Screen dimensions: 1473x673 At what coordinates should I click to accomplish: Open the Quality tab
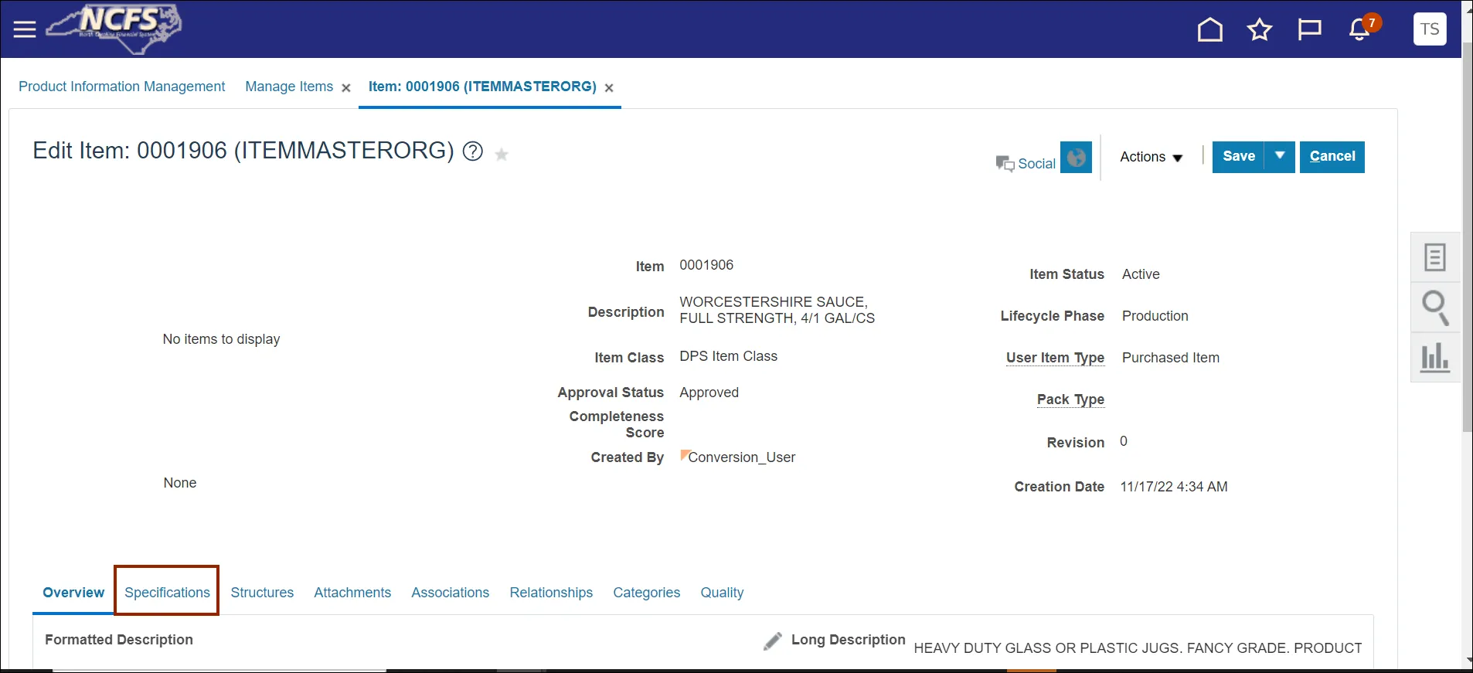[722, 593]
